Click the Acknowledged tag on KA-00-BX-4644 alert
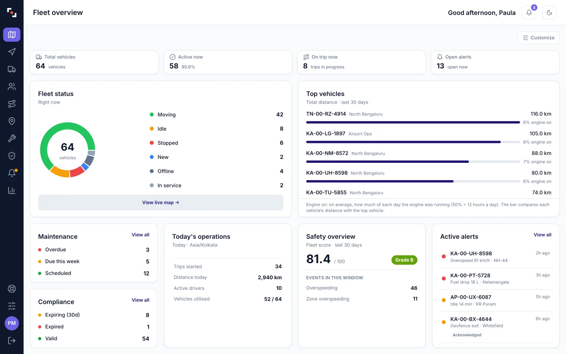Viewport: 566px width, 354px height. click(x=467, y=335)
